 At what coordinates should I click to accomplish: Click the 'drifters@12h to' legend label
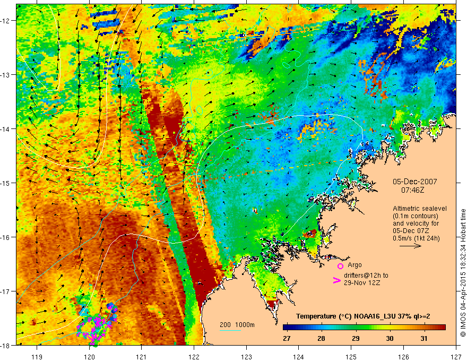coord(366,275)
